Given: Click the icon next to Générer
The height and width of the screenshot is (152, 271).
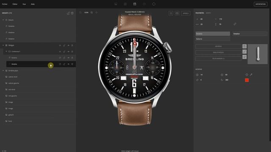Looking at the screenshot, I should (x=244, y=46).
